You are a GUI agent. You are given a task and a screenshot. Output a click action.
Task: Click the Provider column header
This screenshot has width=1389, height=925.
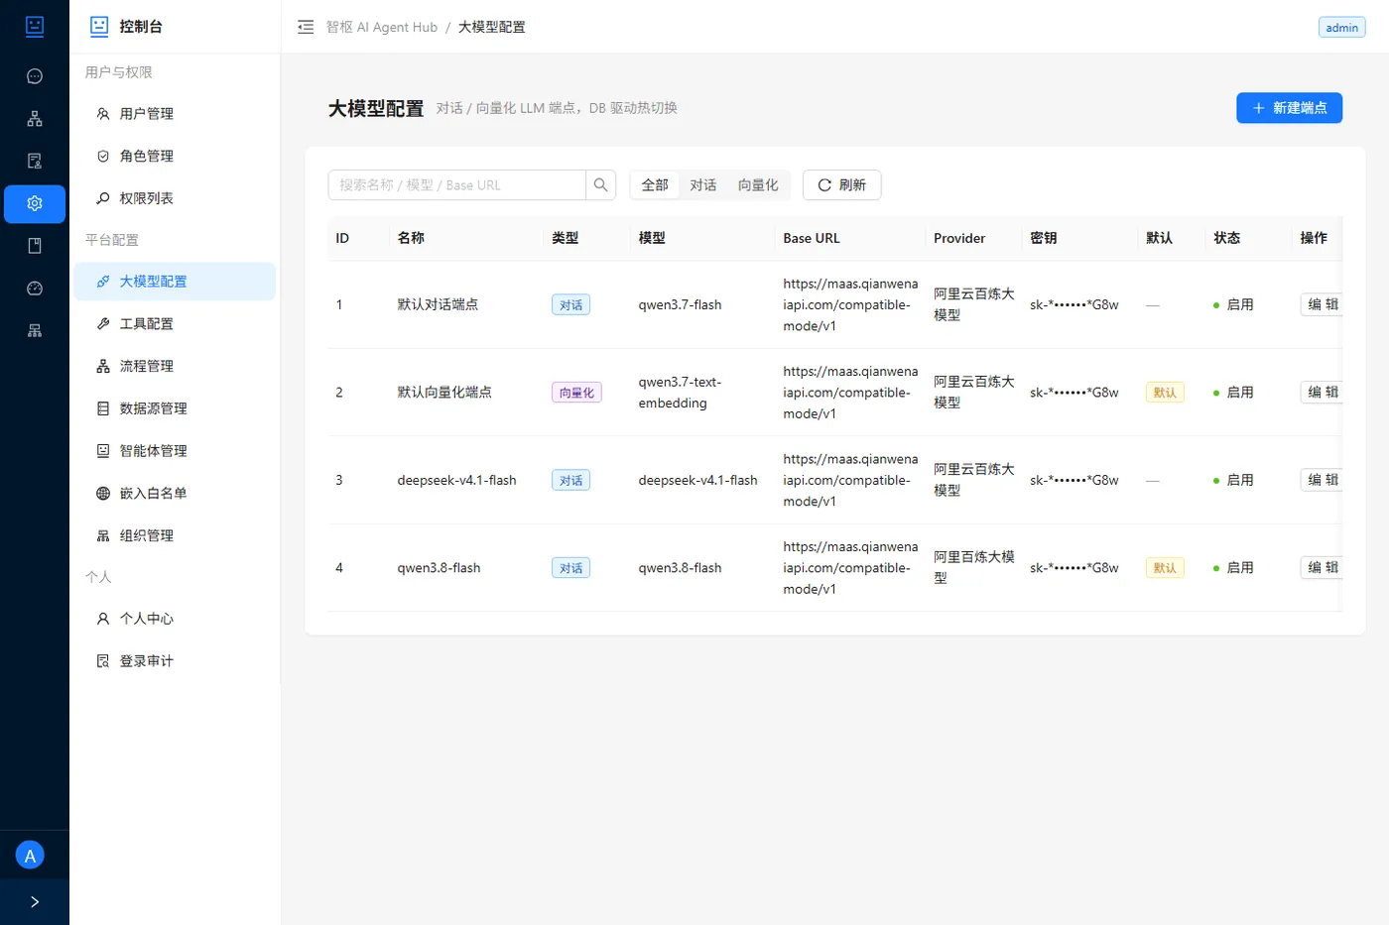pos(959,238)
